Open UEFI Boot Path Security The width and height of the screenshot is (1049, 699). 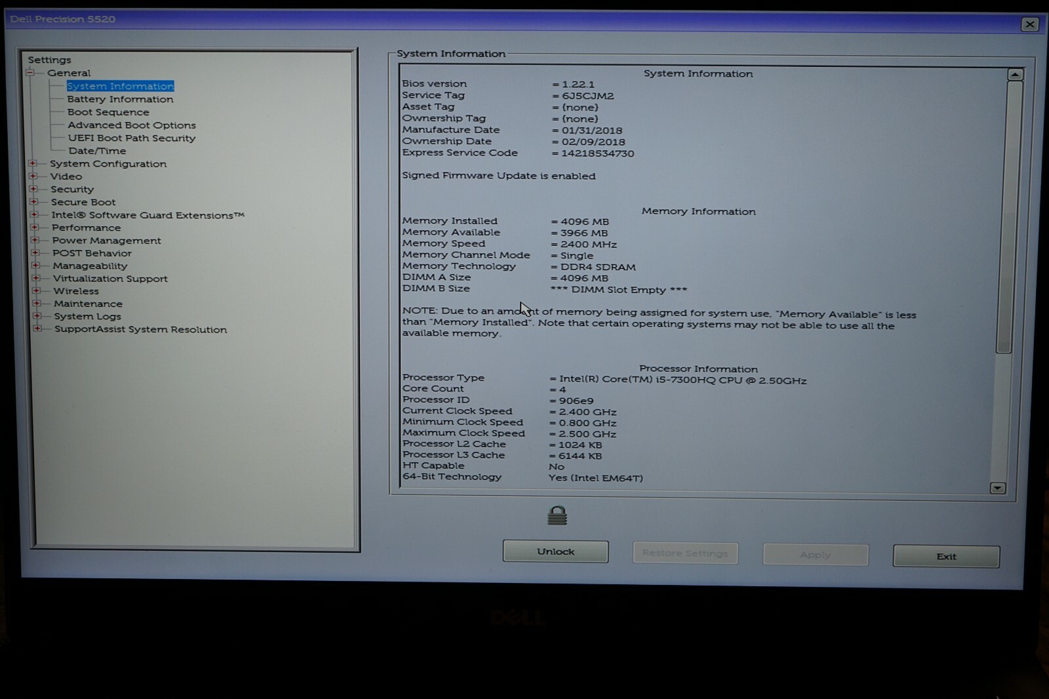pos(132,138)
